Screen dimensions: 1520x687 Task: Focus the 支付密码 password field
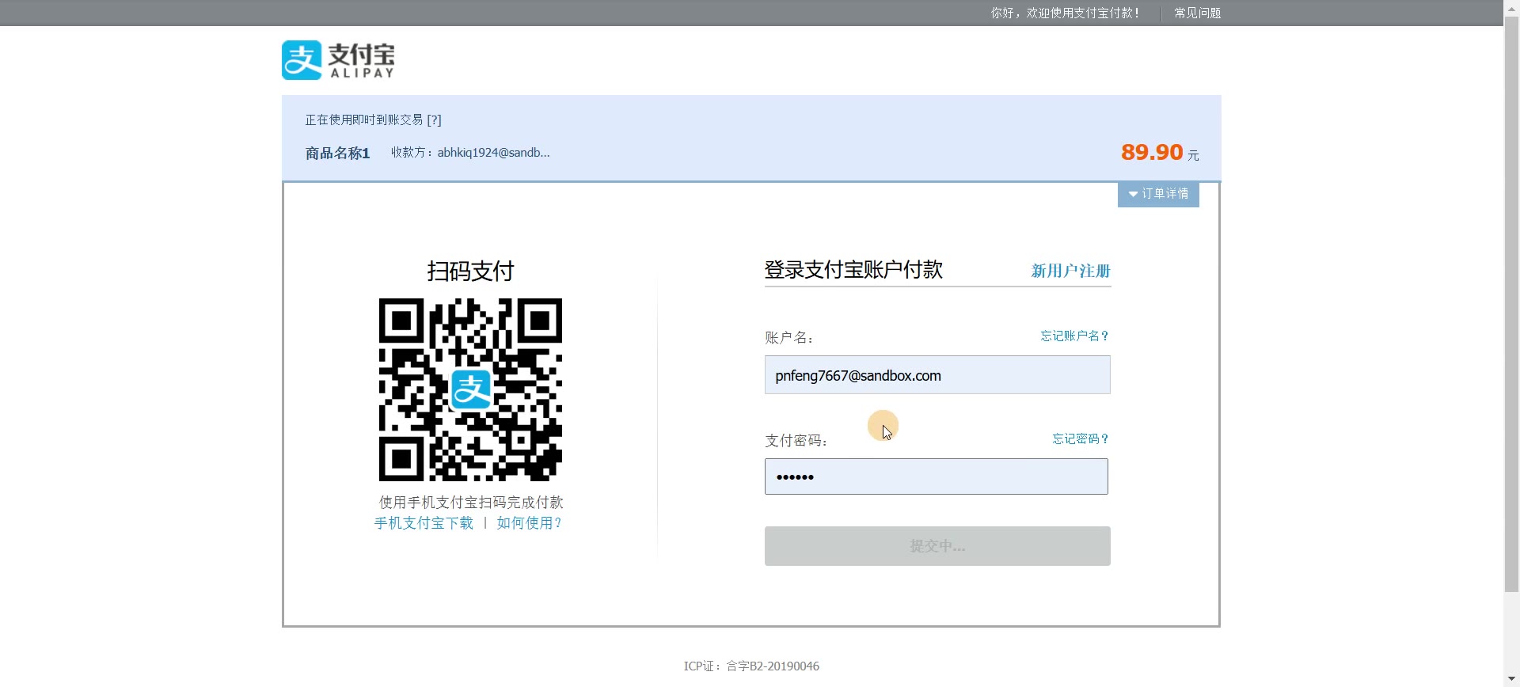pyautogui.click(x=936, y=476)
